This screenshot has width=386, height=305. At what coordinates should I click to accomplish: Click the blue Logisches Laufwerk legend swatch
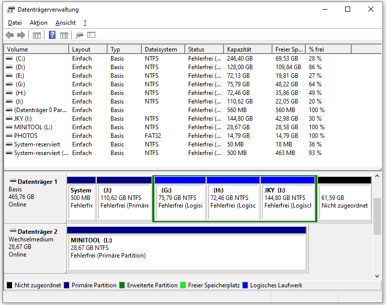(x=245, y=285)
